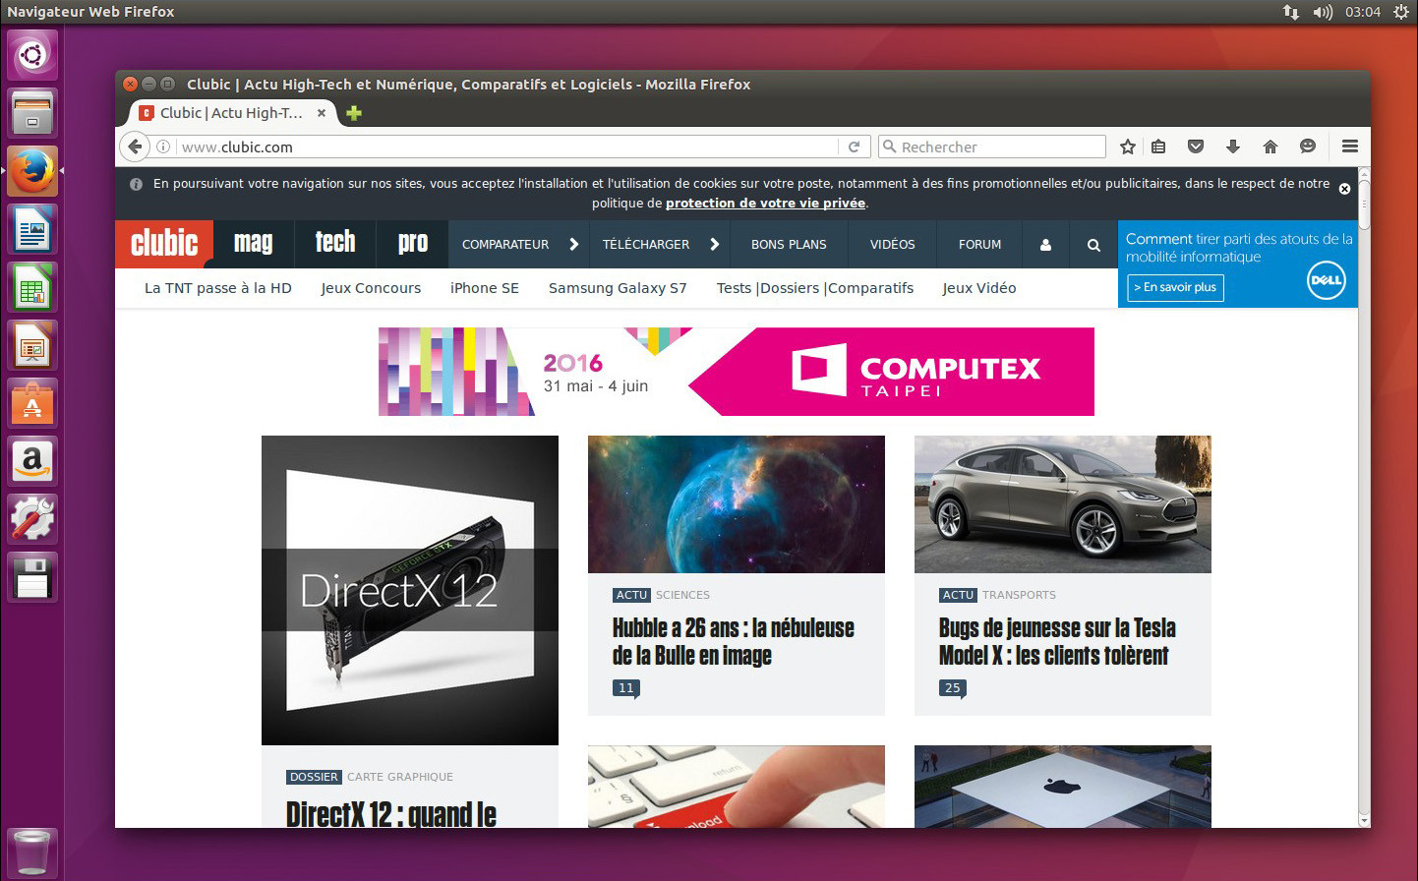Image resolution: width=1418 pixels, height=881 pixels.
Task: Follow the 'protection de votre vie privée' link
Action: tap(765, 204)
